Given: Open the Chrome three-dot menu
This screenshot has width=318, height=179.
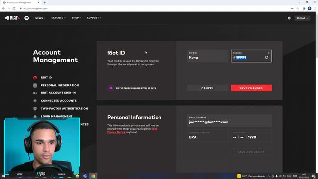Looking at the screenshot, I should 315,9.
